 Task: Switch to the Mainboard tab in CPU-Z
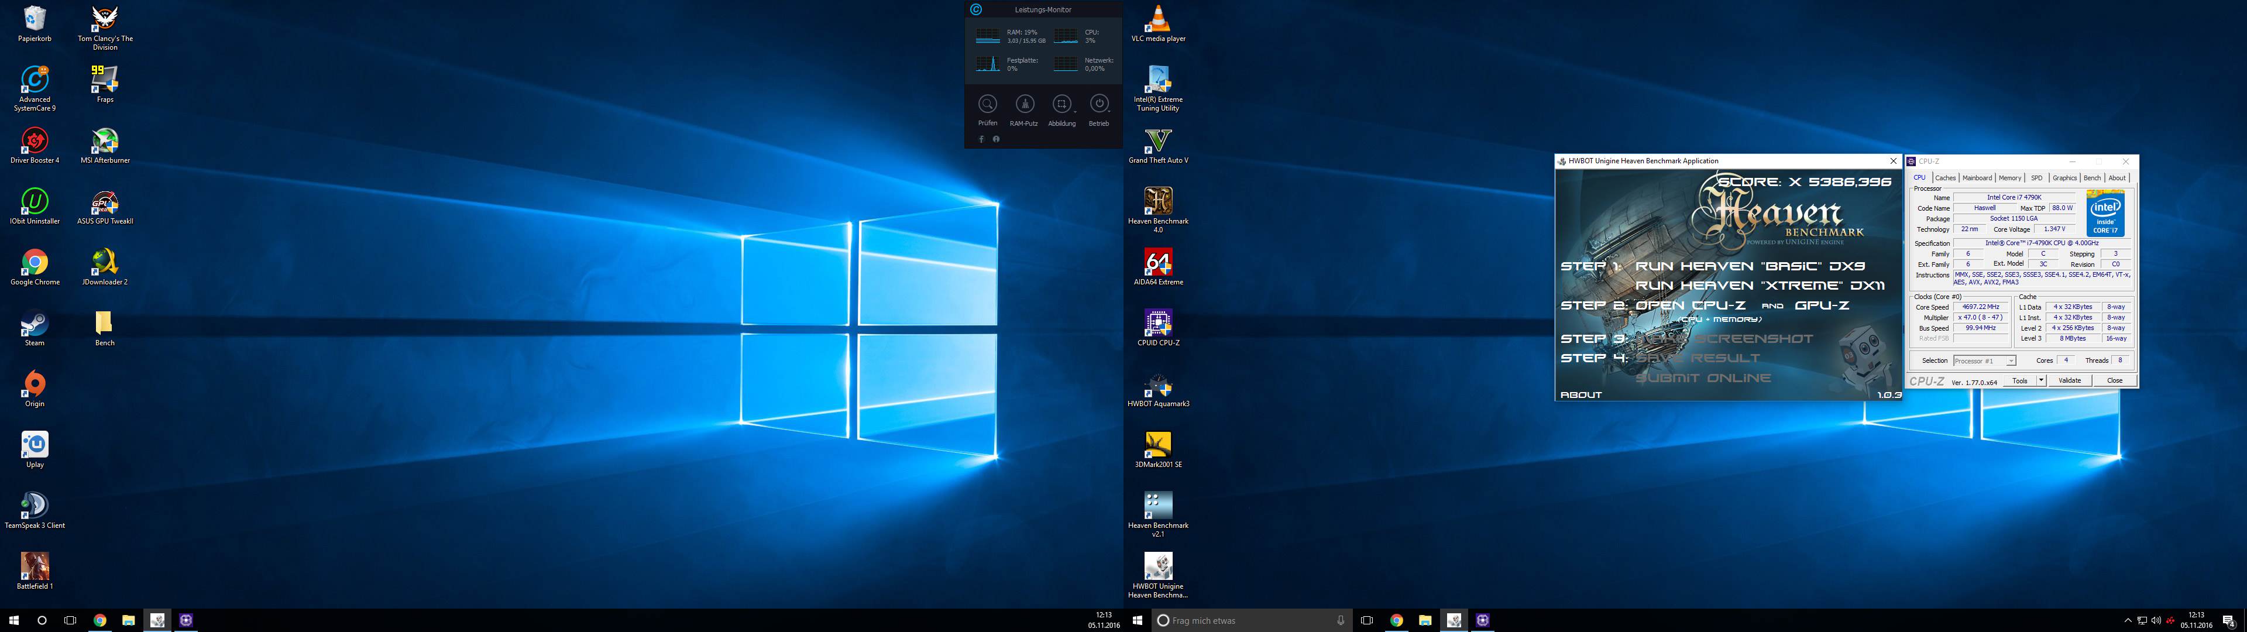tap(1977, 177)
